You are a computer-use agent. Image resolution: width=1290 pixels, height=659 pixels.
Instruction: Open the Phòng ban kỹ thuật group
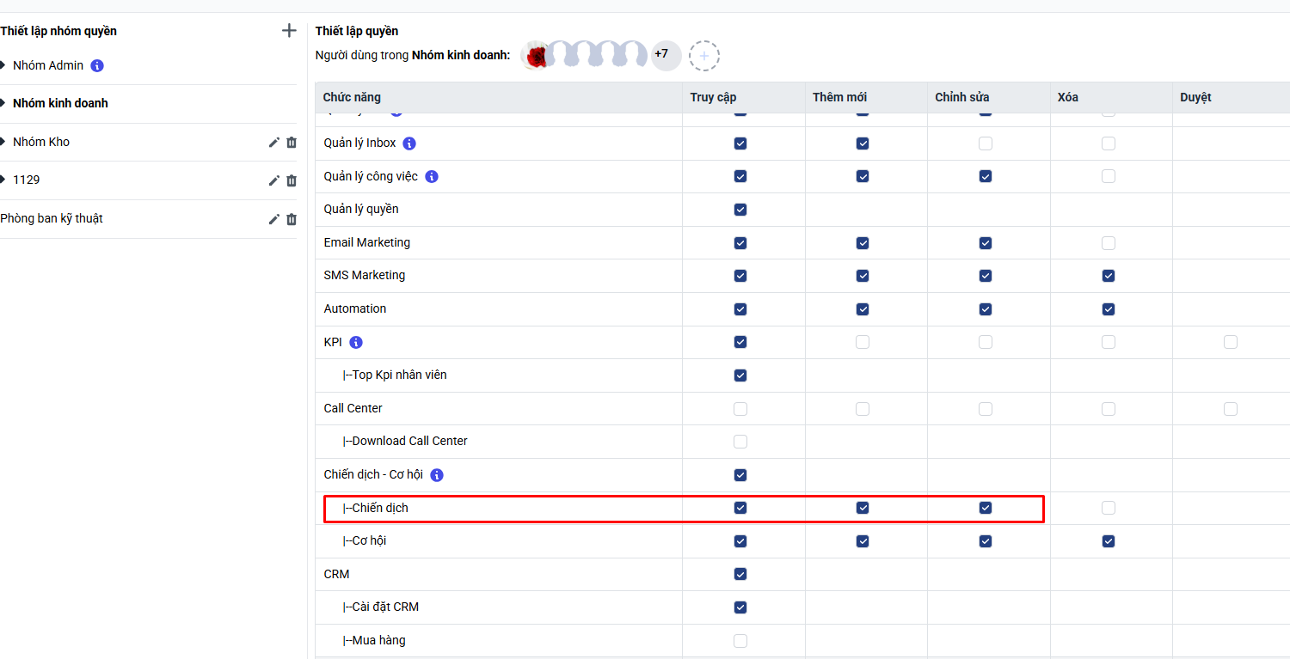[x=52, y=218]
